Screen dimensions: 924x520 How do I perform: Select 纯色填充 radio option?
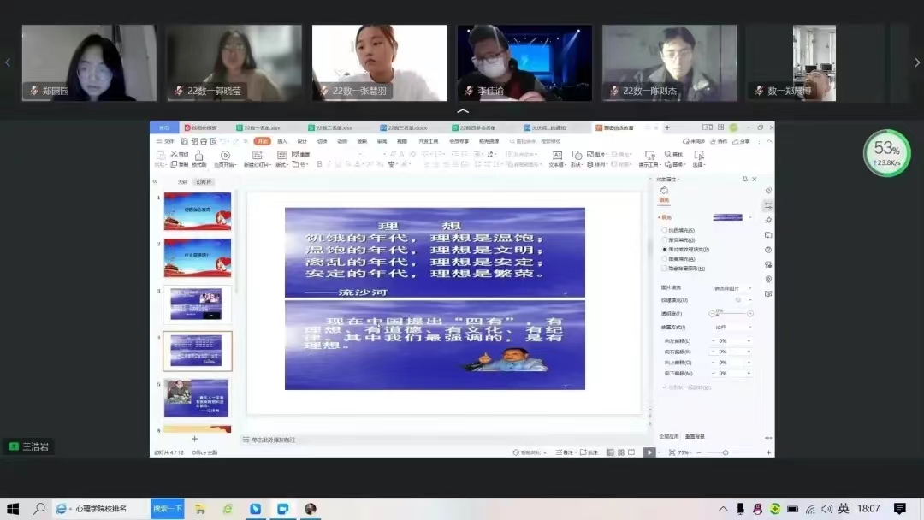665,231
